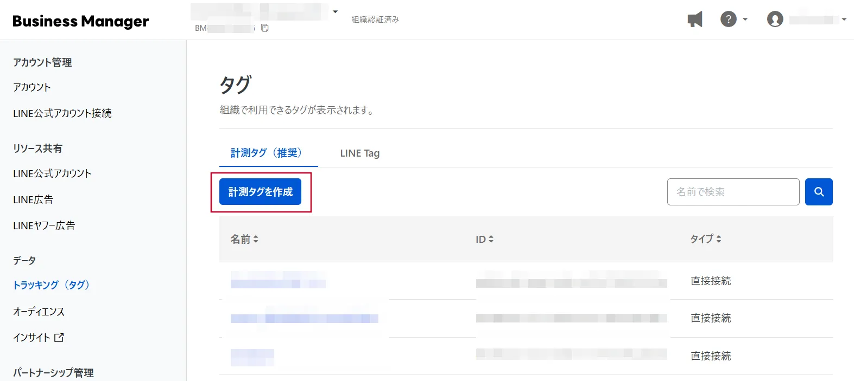This screenshot has width=854, height=381.
Task: Sort the table by タイプ column
Action: click(x=705, y=239)
